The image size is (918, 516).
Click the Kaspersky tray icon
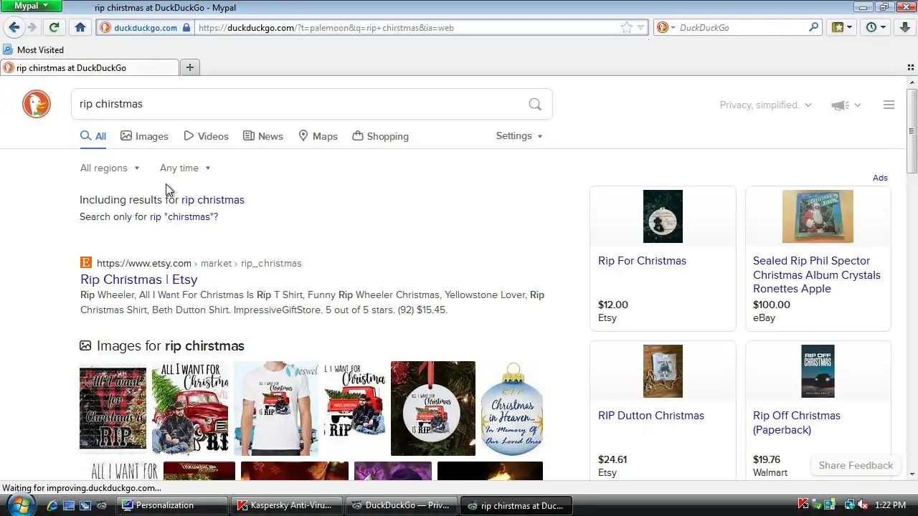[x=804, y=505]
